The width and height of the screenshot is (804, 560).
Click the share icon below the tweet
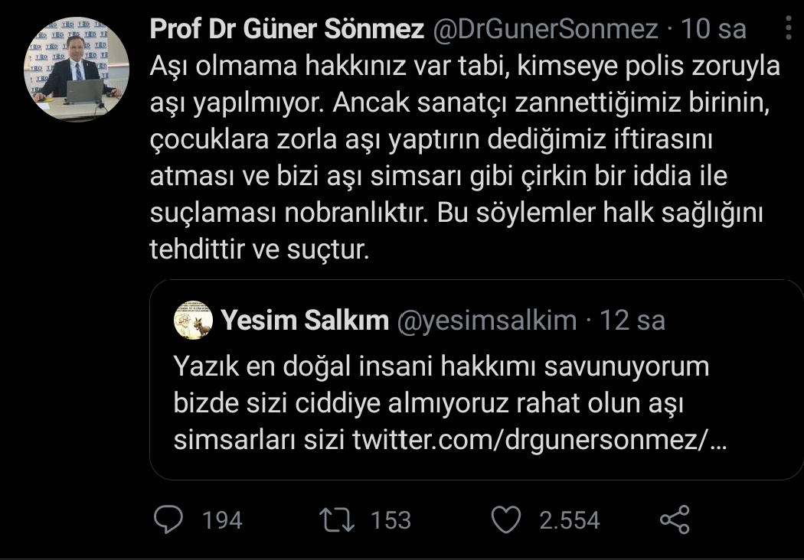click(x=675, y=520)
